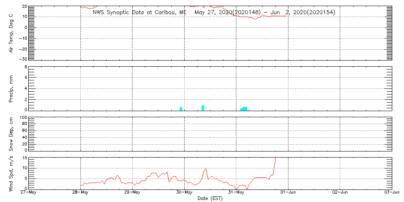Viewport: 404px width, 202px height.
Task: Click the chart title "NWS Synoptic Data at Caribou, ME"
Action: click(140, 13)
